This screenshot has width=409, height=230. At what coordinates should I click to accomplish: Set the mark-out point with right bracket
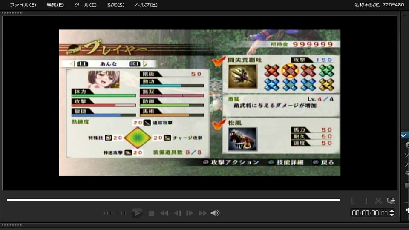click(x=366, y=201)
